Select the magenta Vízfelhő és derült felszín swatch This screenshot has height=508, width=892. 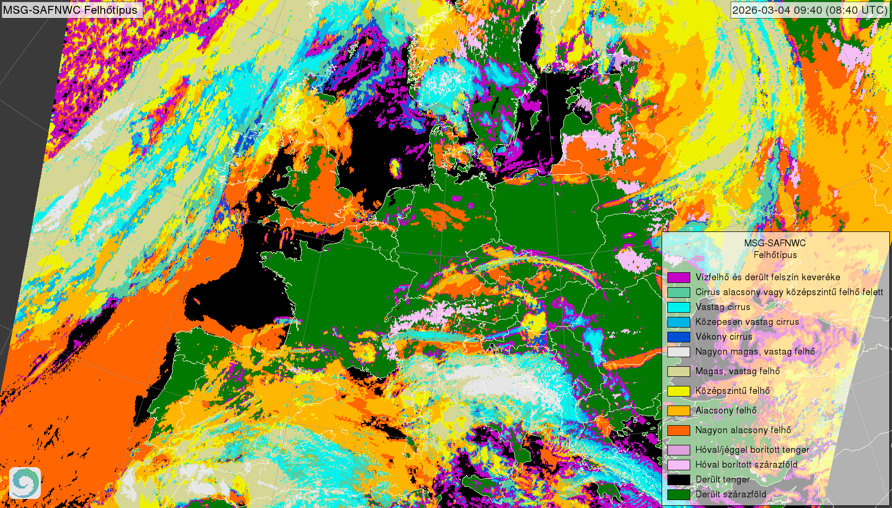pos(679,278)
